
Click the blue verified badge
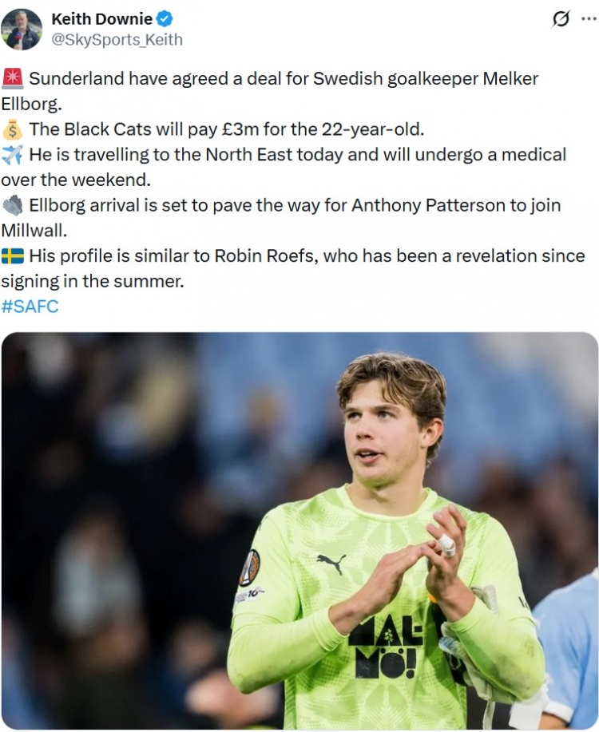click(x=165, y=19)
